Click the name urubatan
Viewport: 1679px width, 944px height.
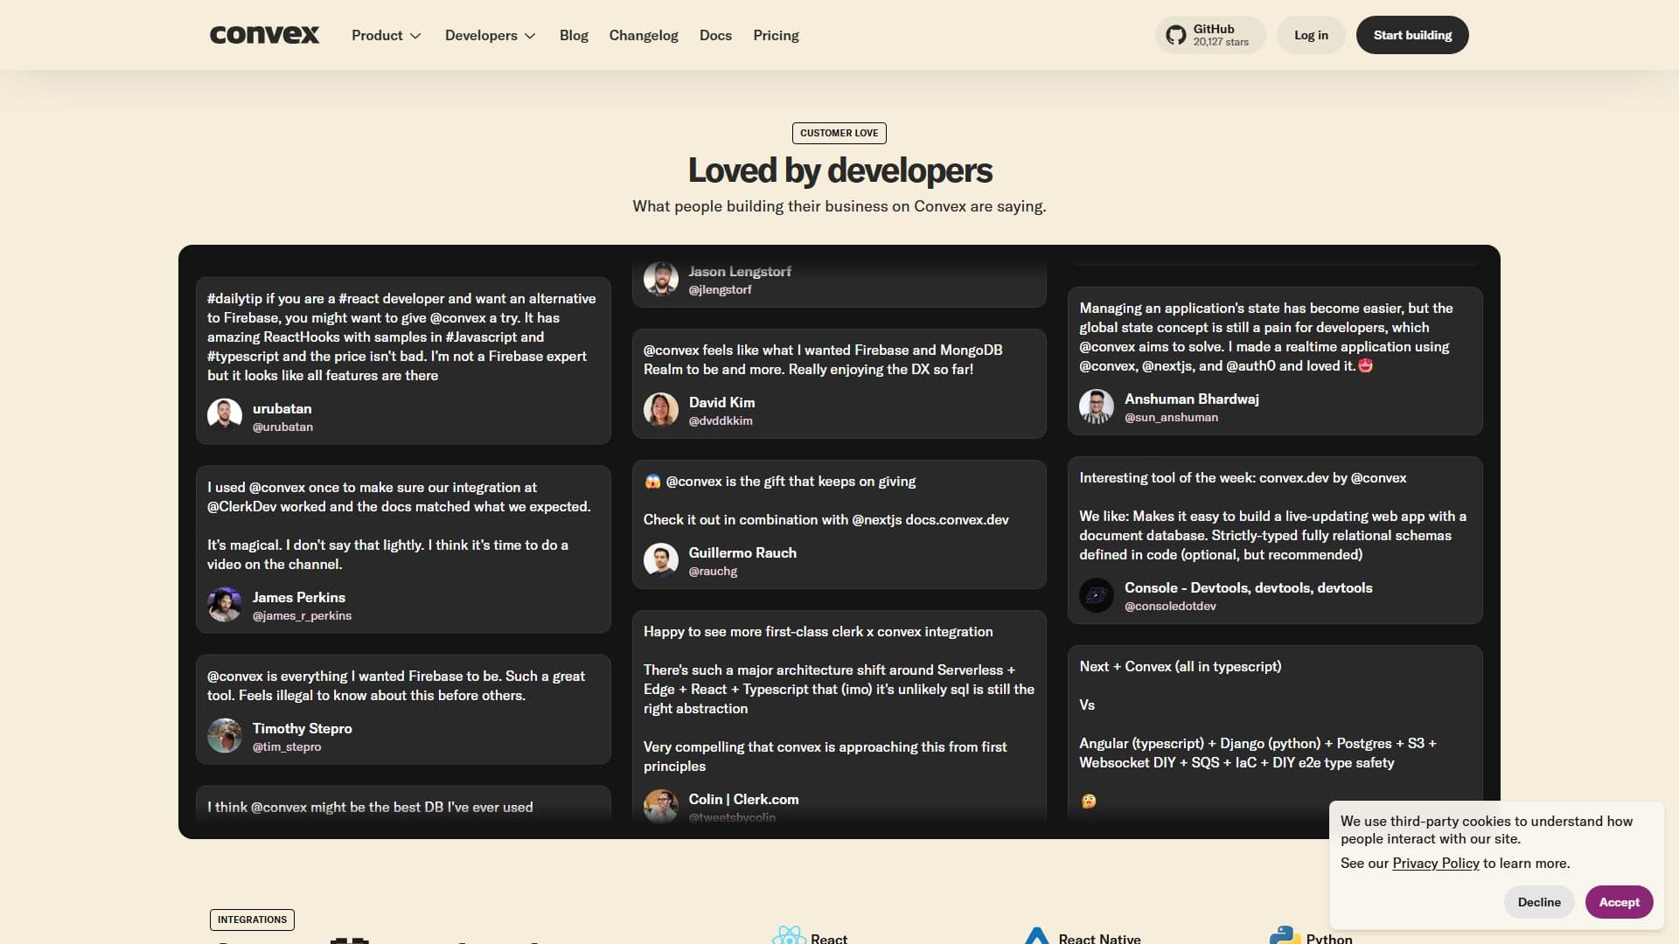click(x=282, y=408)
